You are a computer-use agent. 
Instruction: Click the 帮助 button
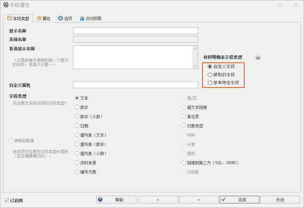click(x=116, y=200)
